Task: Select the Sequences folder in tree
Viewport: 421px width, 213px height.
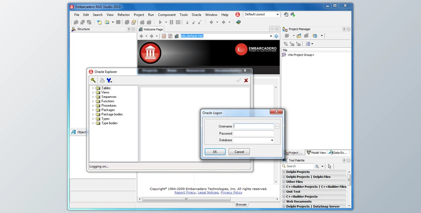Action: [x=109, y=97]
